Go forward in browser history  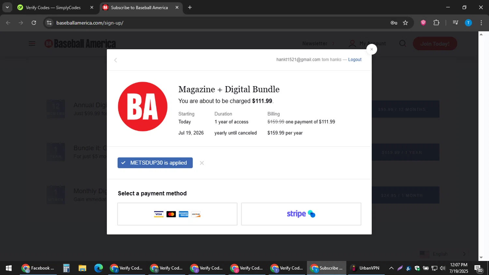(x=21, y=23)
